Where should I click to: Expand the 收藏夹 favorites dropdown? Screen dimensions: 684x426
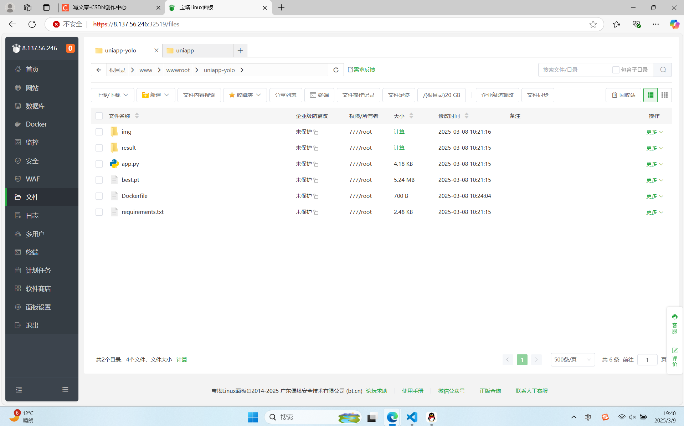(245, 95)
